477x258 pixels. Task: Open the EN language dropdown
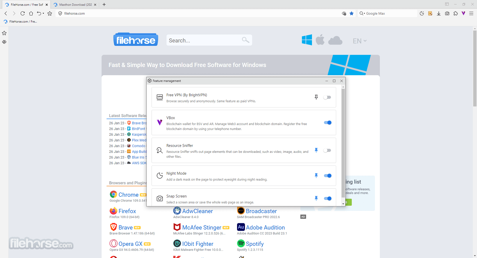point(359,41)
